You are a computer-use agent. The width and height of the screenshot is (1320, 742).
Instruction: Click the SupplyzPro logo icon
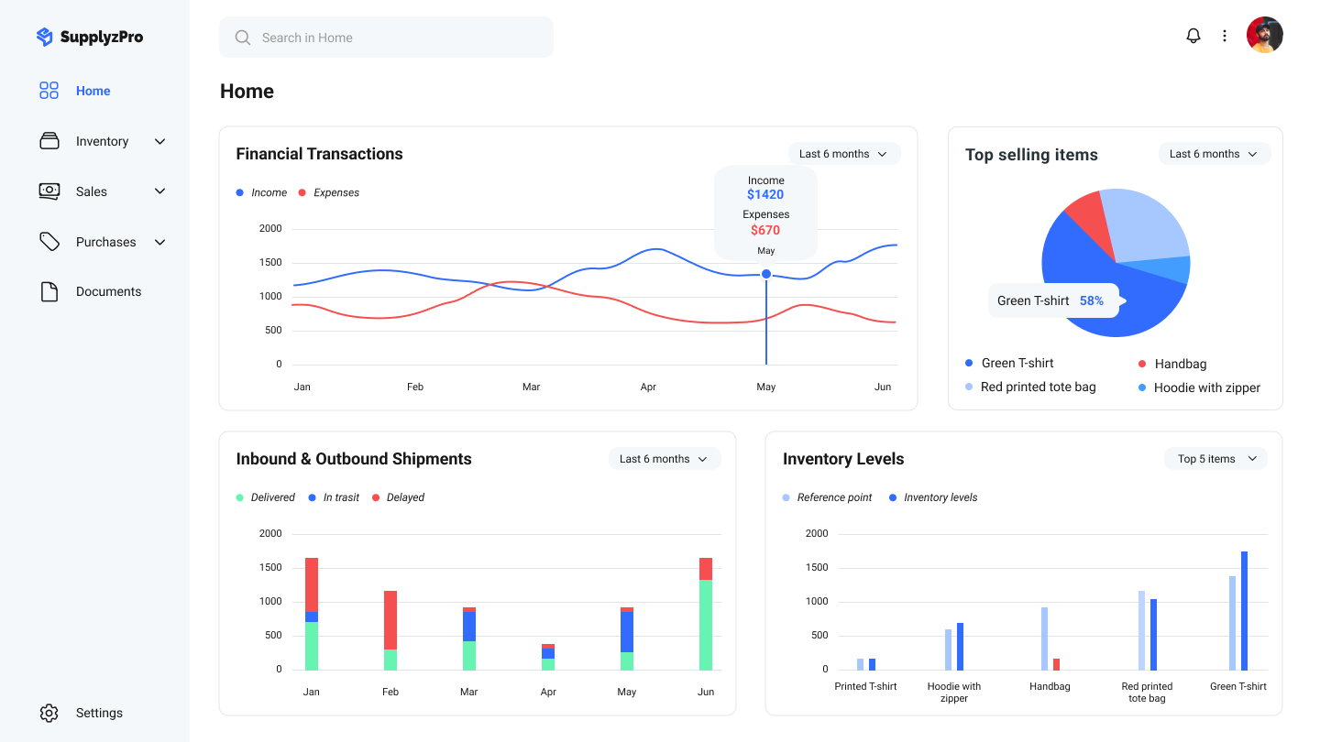click(44, 37)
